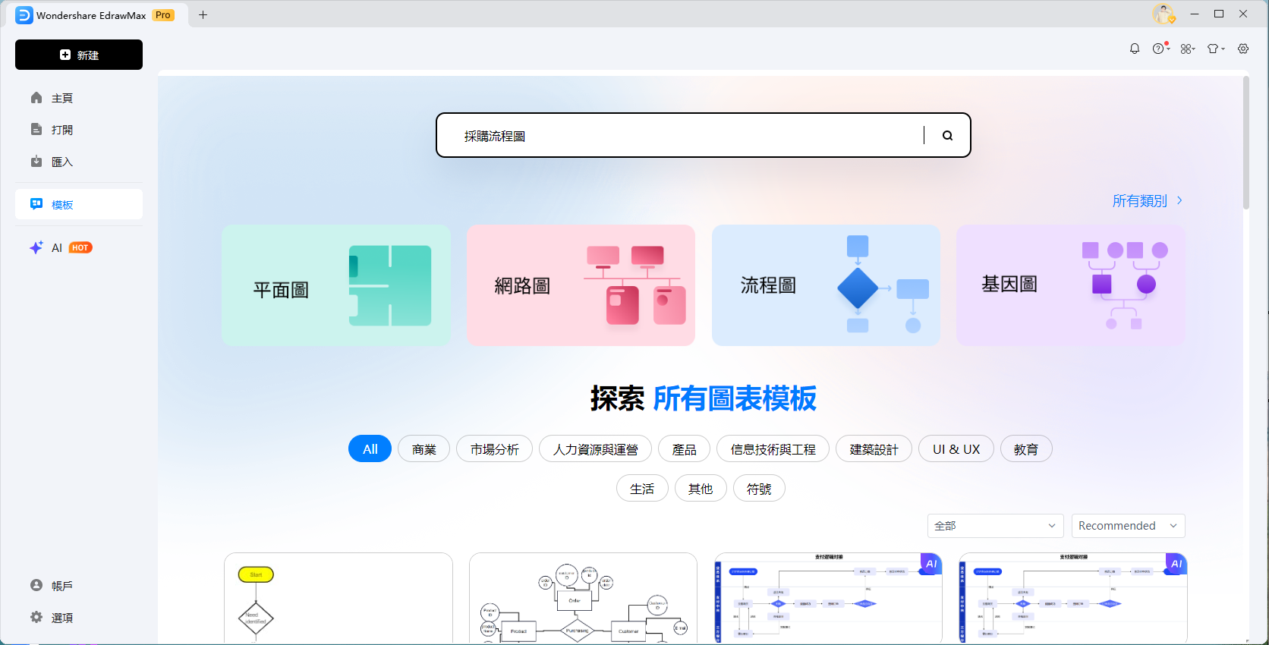Add a new tab with plus icon
This screenshot has width=1269, height=645.
(x=203, y=14)
